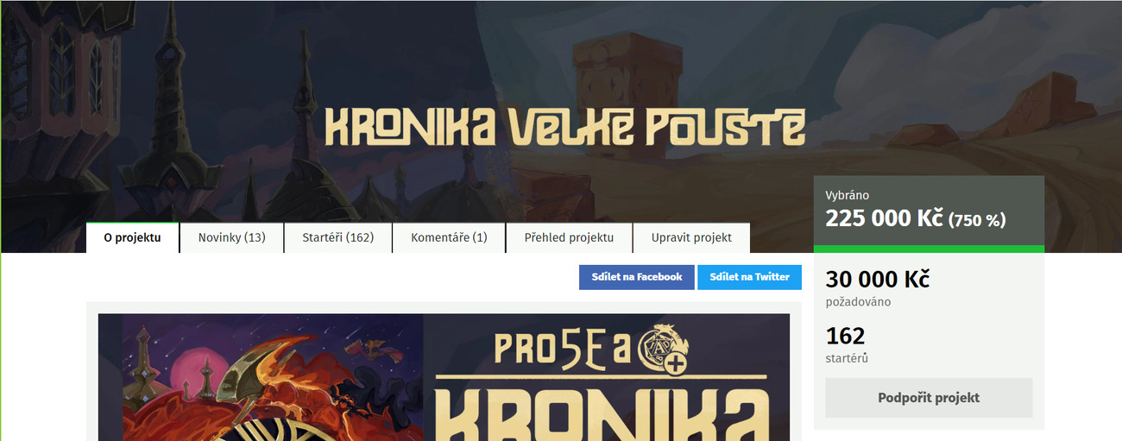Open the Startéři (162) tab
This screenshot has width=1122, height=441.
click(338, 237)
